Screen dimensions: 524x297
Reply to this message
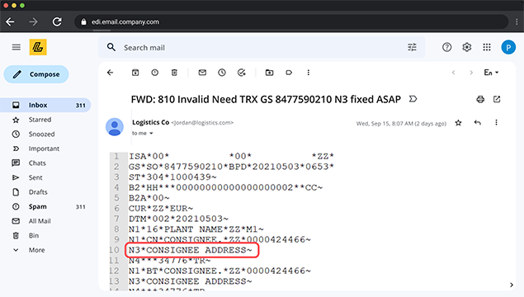point(478,123)
